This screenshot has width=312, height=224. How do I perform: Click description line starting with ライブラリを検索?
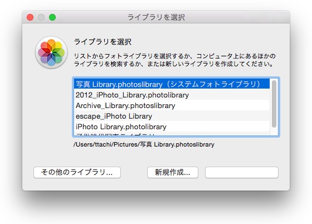pos(173,64)
